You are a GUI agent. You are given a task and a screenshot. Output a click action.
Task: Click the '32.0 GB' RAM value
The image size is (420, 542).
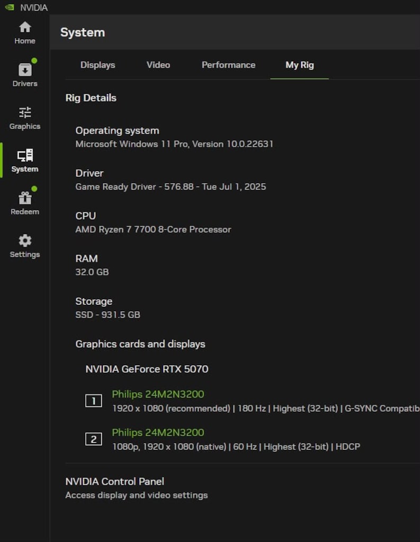pos(92,272)
